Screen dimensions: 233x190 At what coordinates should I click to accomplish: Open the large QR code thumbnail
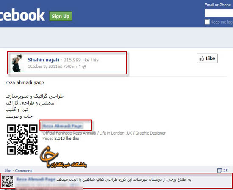tap(22, 140)
